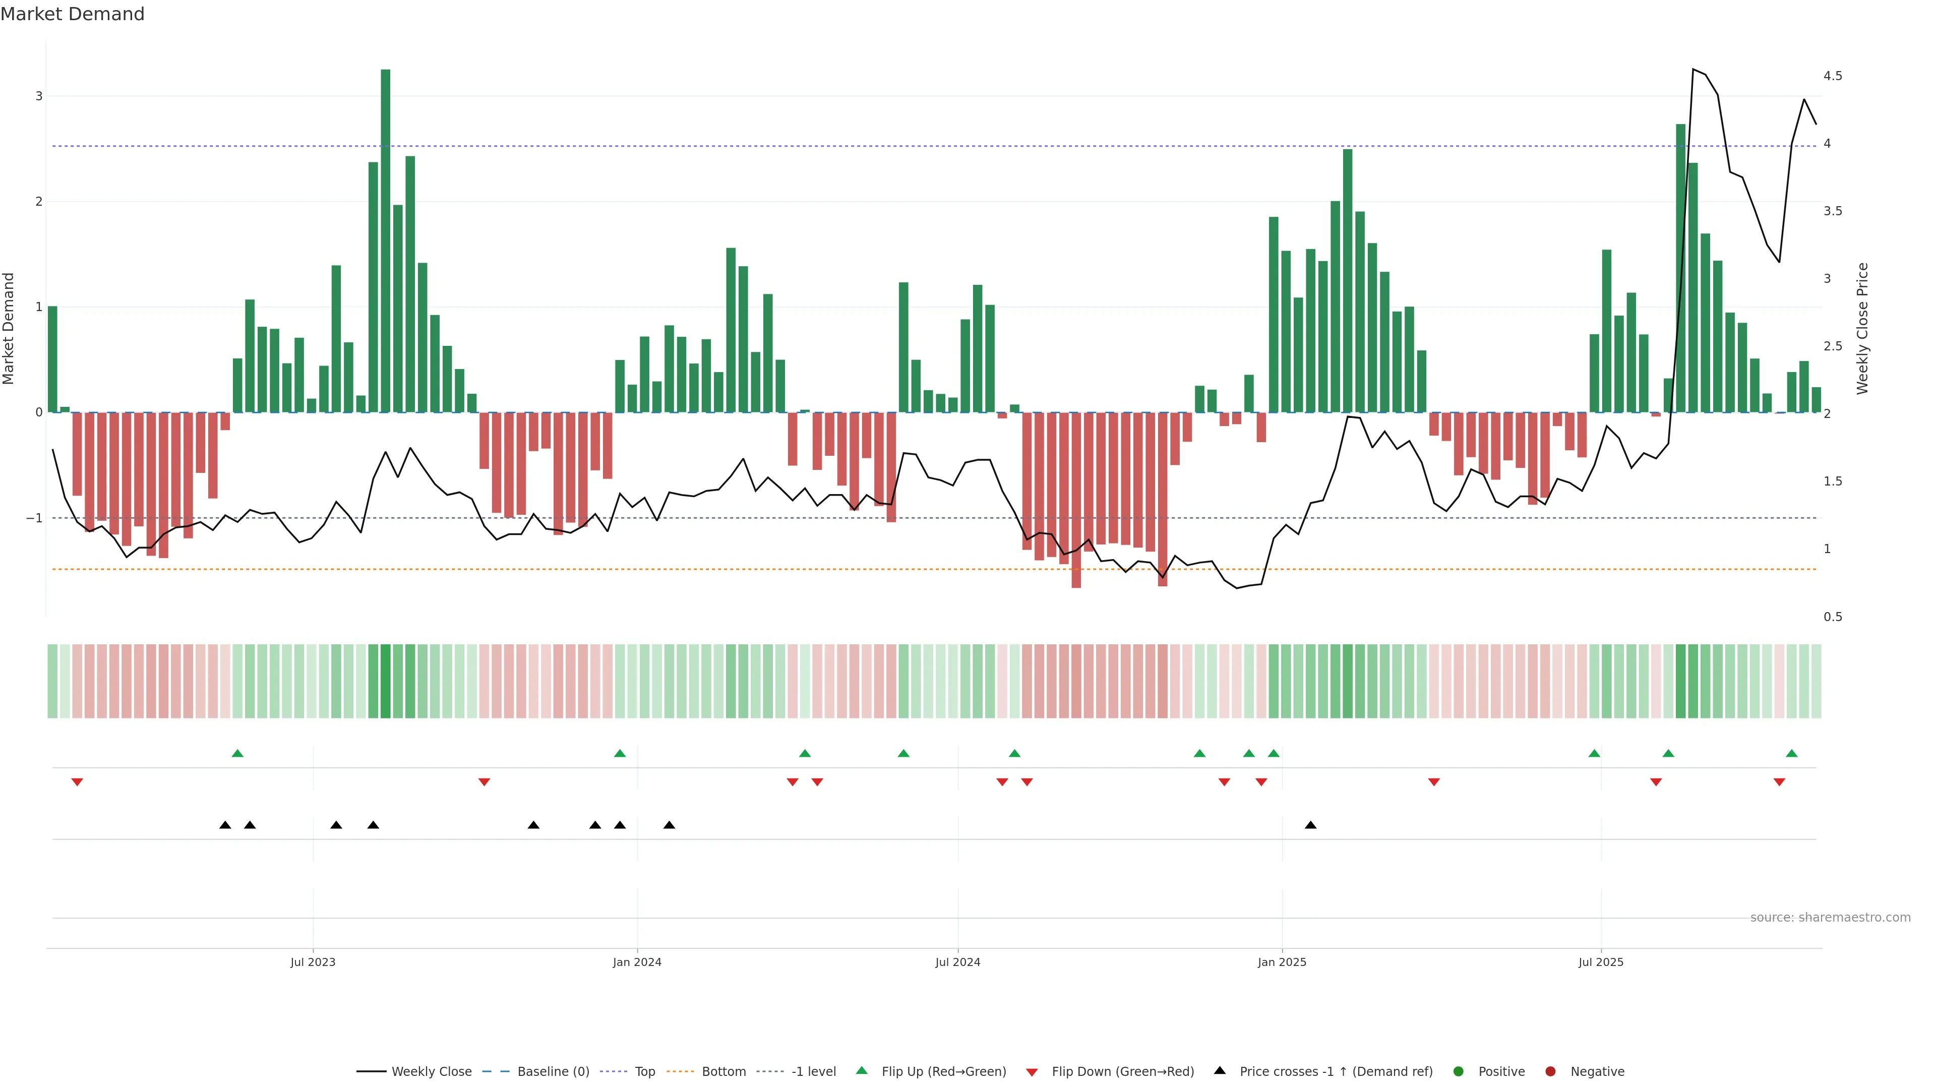Click the green Positive legend dot
1936x1089 pixels.
pyautogui.click(x=1459, y=1072)
